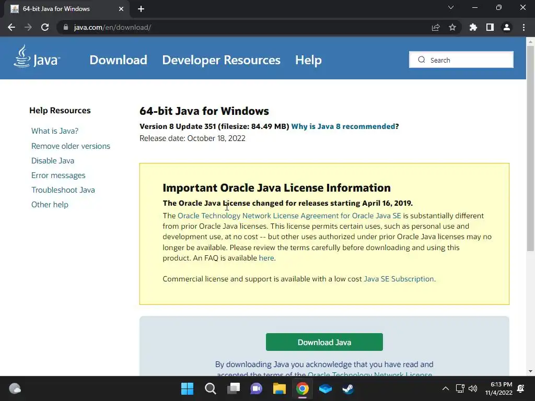Open the Java SE Subscription link
The image size is (535, 401).
click(399, 279)
